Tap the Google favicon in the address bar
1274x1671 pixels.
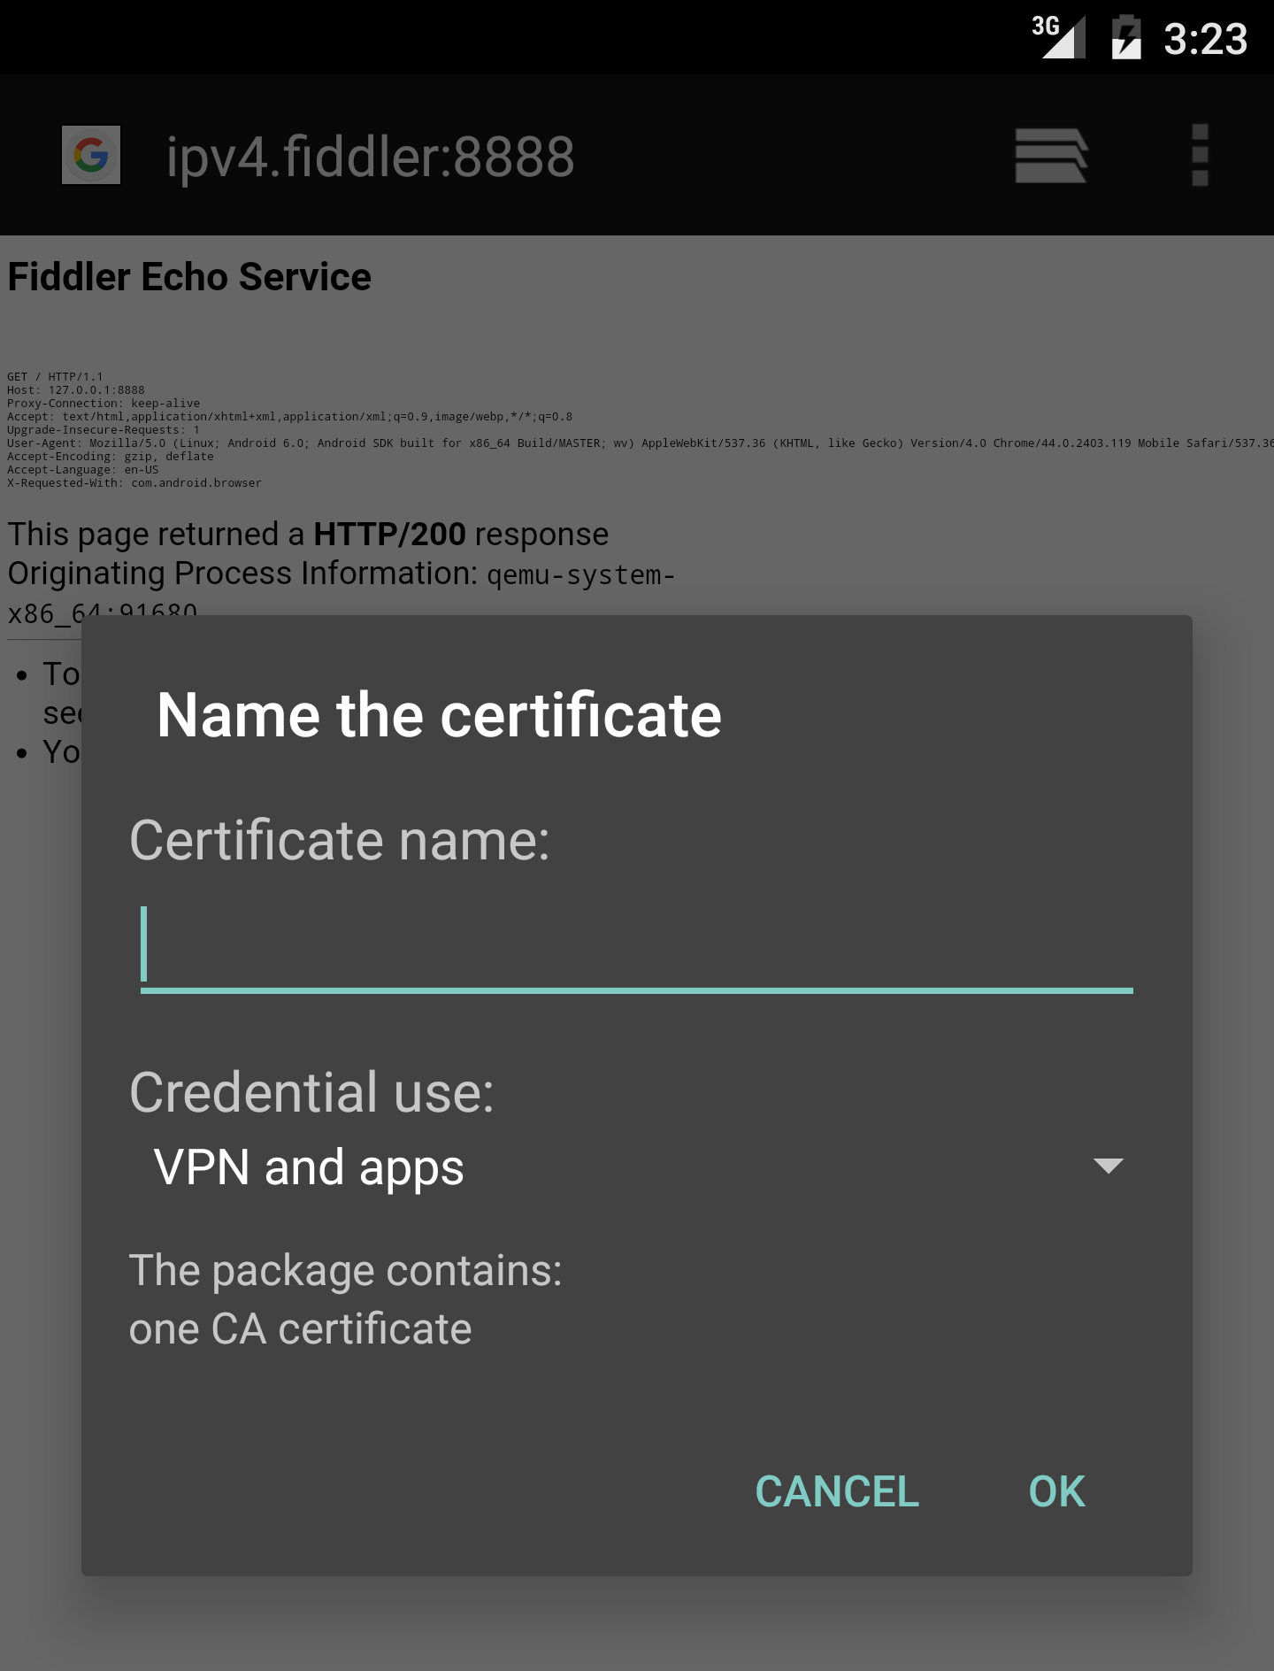(x=91, y=155)
